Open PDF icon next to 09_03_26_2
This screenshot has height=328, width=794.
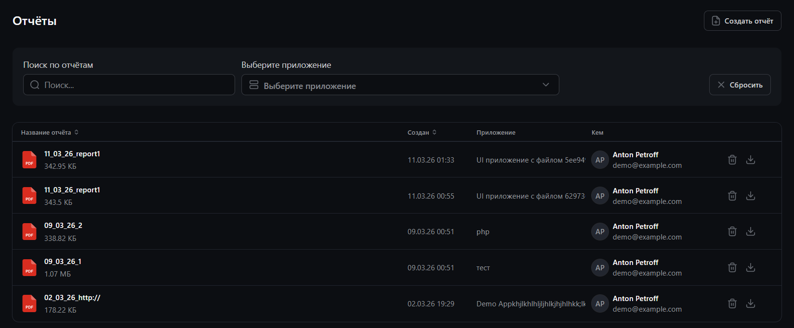(x=29, y=232)
